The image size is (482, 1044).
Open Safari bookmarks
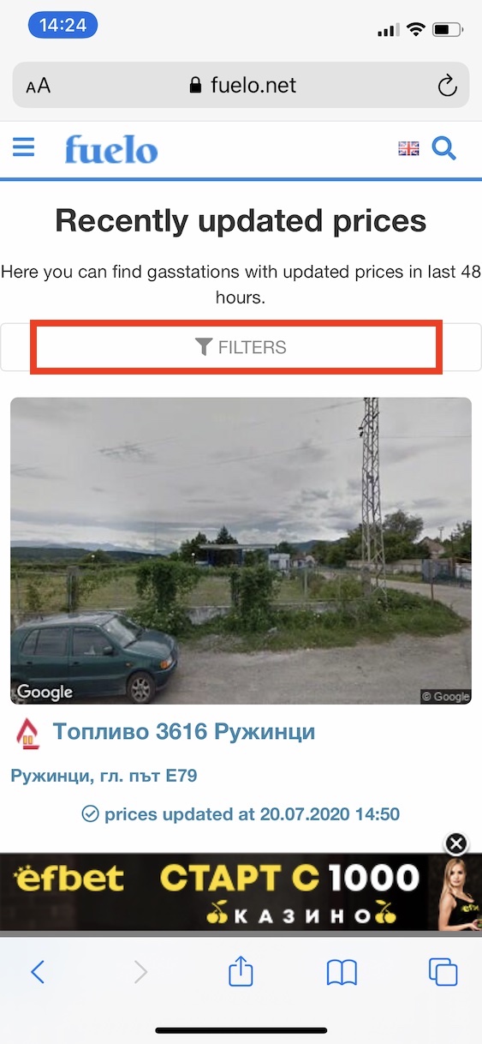pyautogui.click(x=342, y=972)
